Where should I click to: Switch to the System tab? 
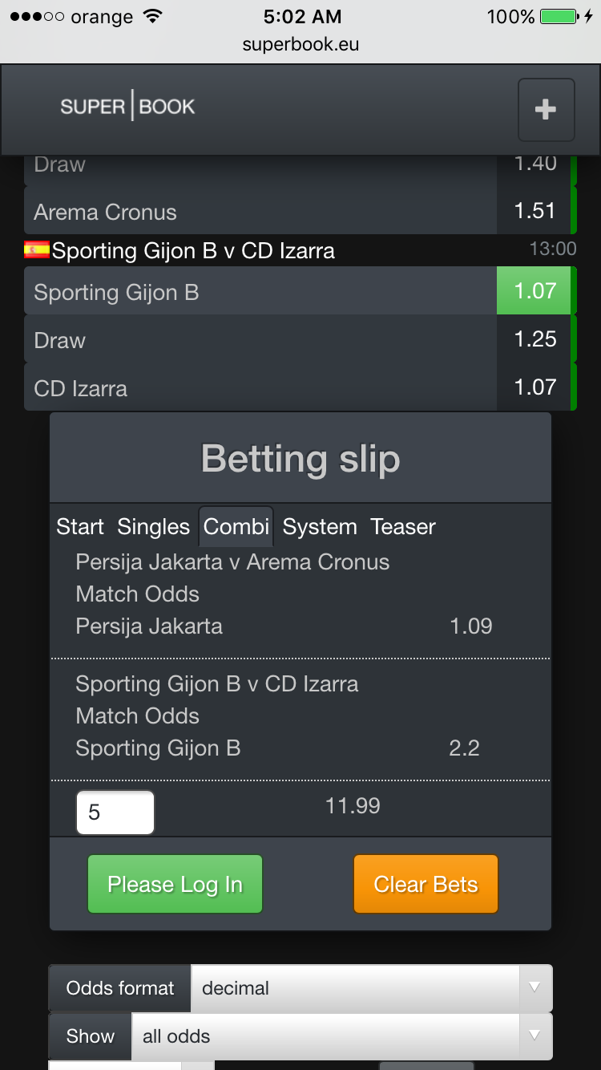[x=320, y=527]
